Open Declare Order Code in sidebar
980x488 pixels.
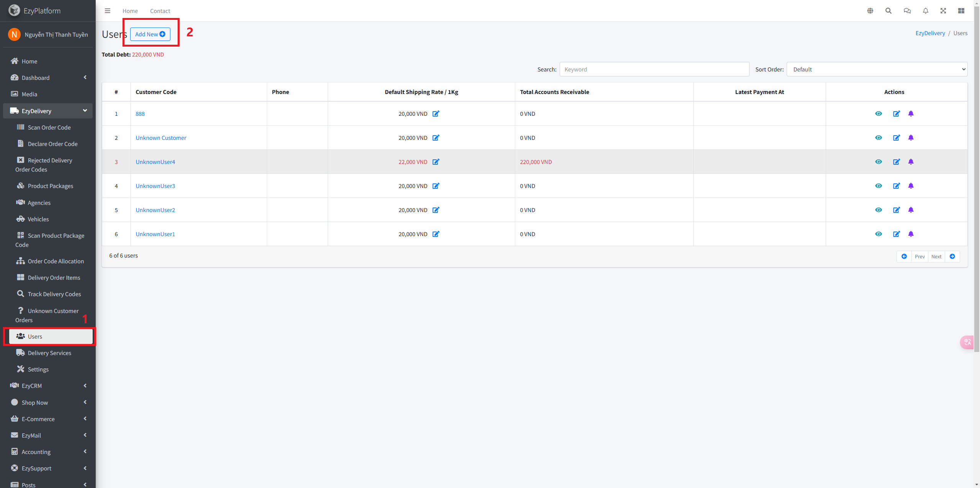point(51,144)
